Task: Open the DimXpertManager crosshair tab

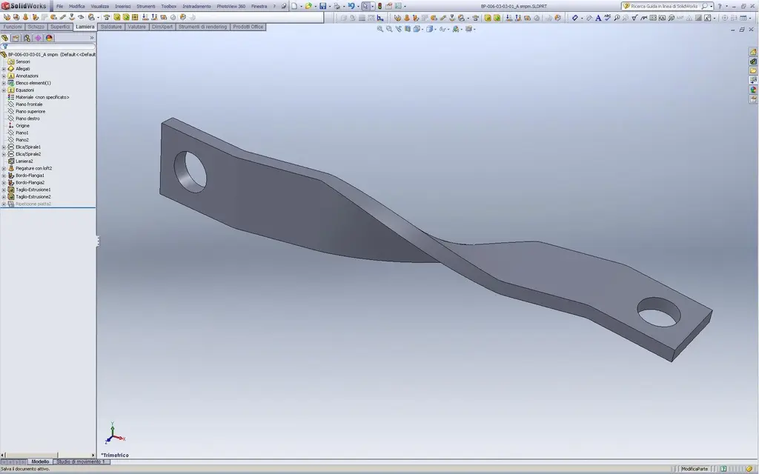Action: (38, 38)
